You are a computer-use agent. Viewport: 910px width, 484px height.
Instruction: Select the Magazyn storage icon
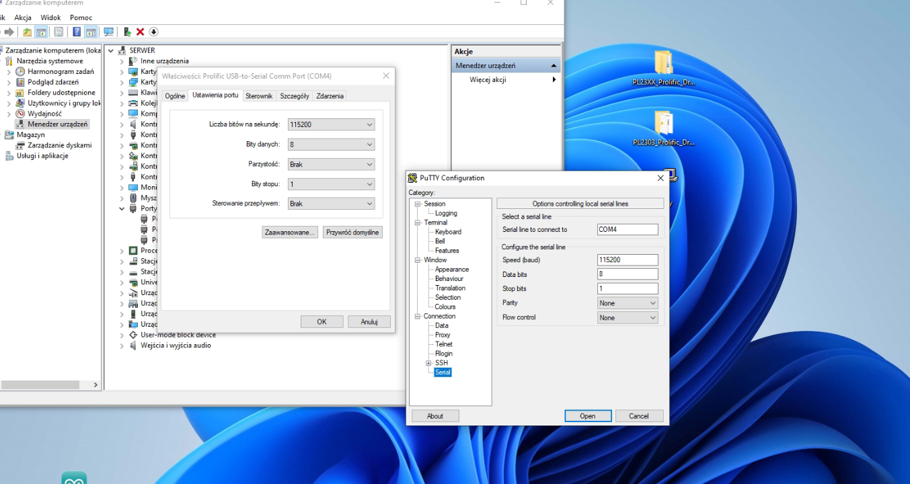pyautogui.click(x=9, y=134)
